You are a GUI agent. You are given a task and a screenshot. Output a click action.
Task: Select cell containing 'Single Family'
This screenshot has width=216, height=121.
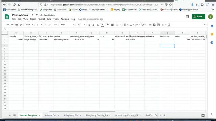click(x=31, y=40)
